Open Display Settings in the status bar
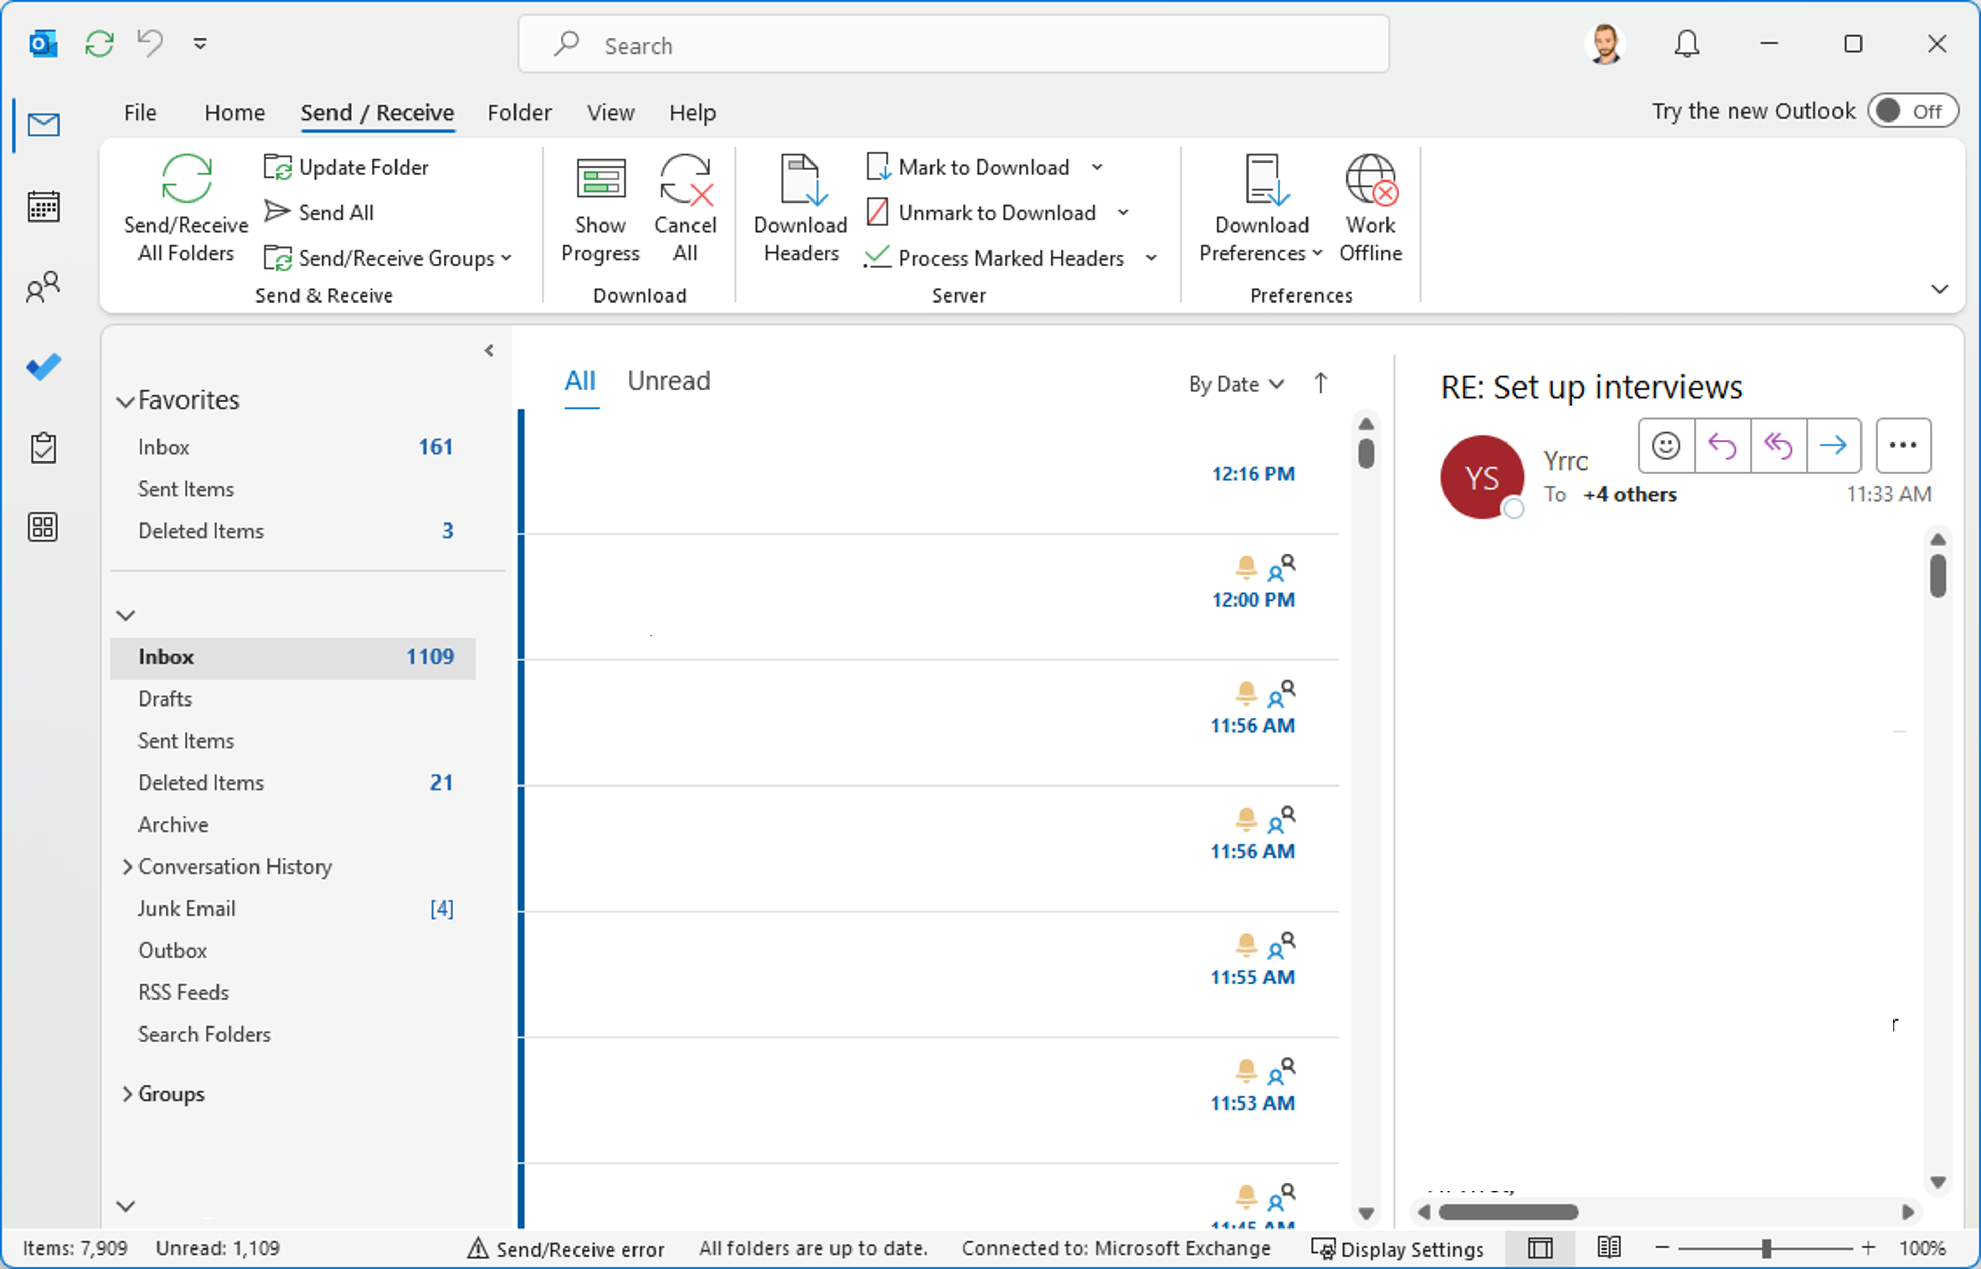 tap(1397, 1248)
